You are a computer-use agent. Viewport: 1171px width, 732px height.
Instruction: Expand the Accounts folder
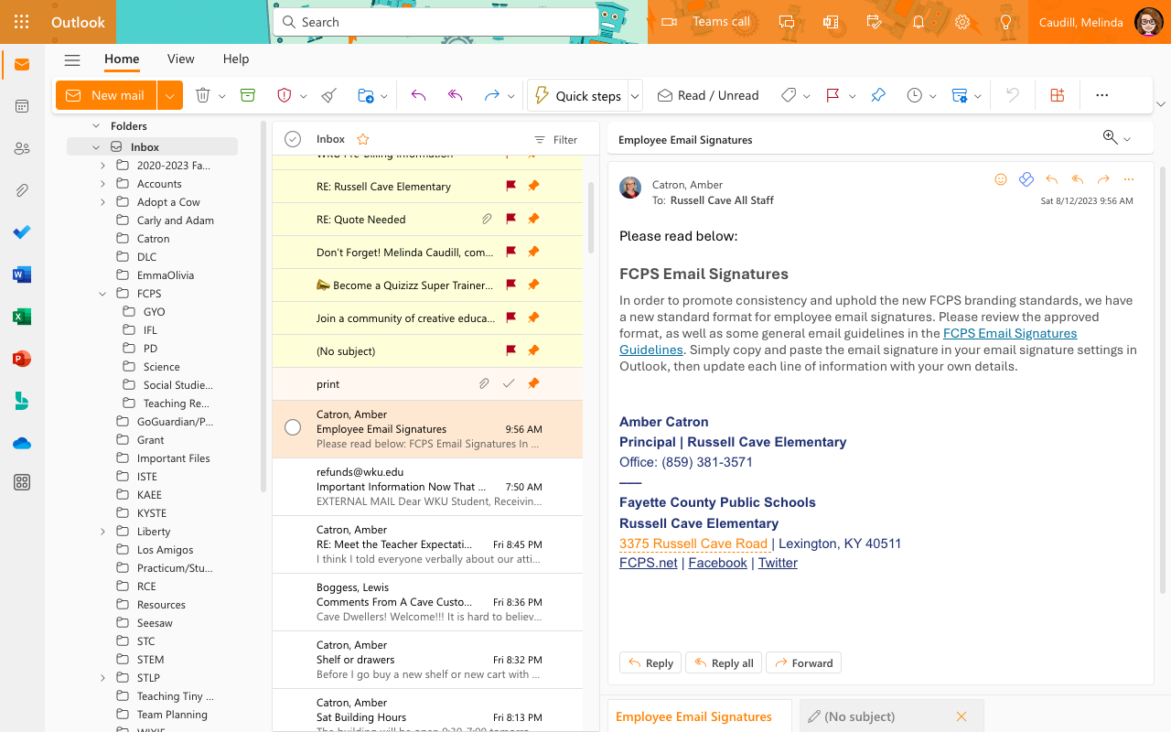point(102,184)
